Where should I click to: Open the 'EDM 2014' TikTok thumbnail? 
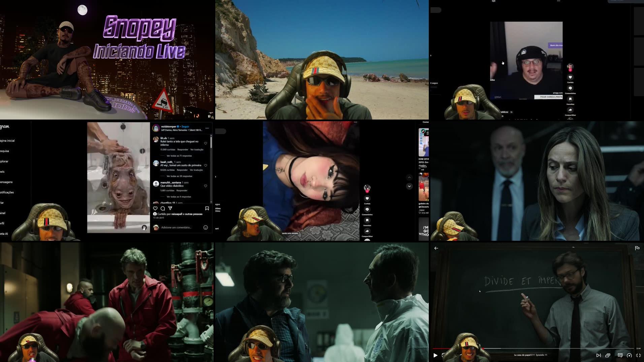[424, 142]
